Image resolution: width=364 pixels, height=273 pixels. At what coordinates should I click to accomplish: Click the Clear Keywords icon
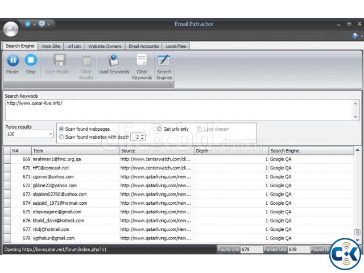click(142, 60)
